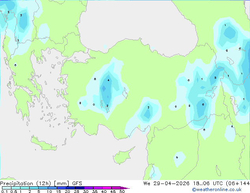
Task: Click the 1–2 mm legend swatch
Action: pyautogui.click(x=25, y=188)
